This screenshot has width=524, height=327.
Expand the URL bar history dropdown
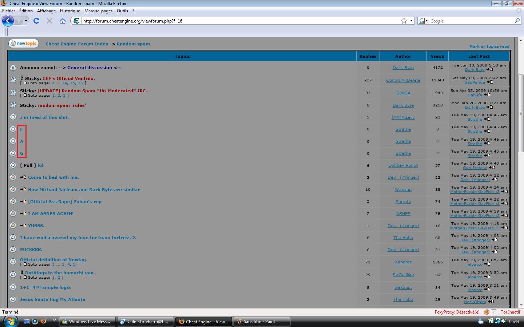pyautogui.click(x=411, y=21)
